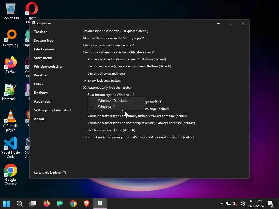The height and width of the screenshot is (209, 279).
Task: Open Customize notification area icons link
Action: click(x=108, y=45)
